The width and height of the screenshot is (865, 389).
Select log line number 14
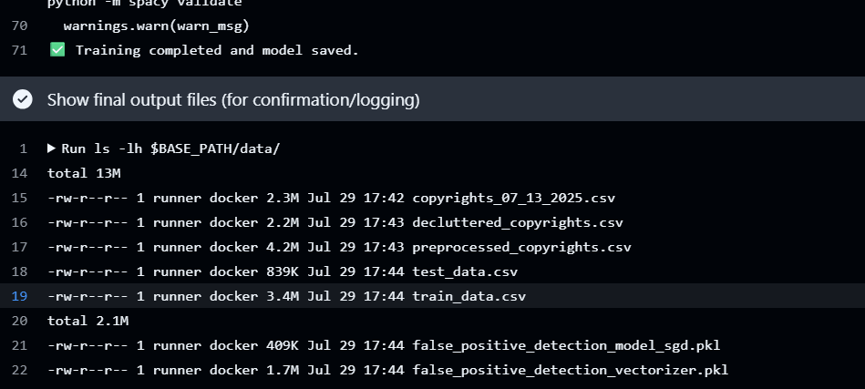(19, 173)
